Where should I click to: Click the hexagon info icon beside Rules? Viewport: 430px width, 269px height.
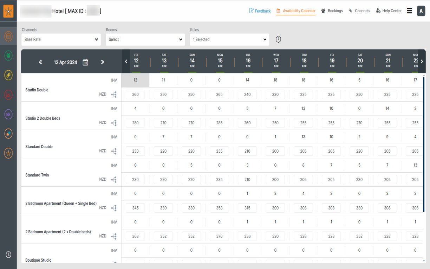click(x=278, y=39)
